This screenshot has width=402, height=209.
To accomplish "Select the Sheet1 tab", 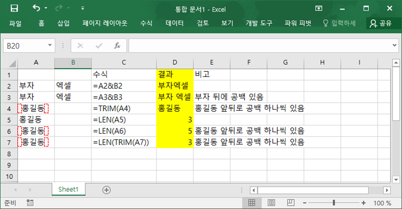I will 68,189.
